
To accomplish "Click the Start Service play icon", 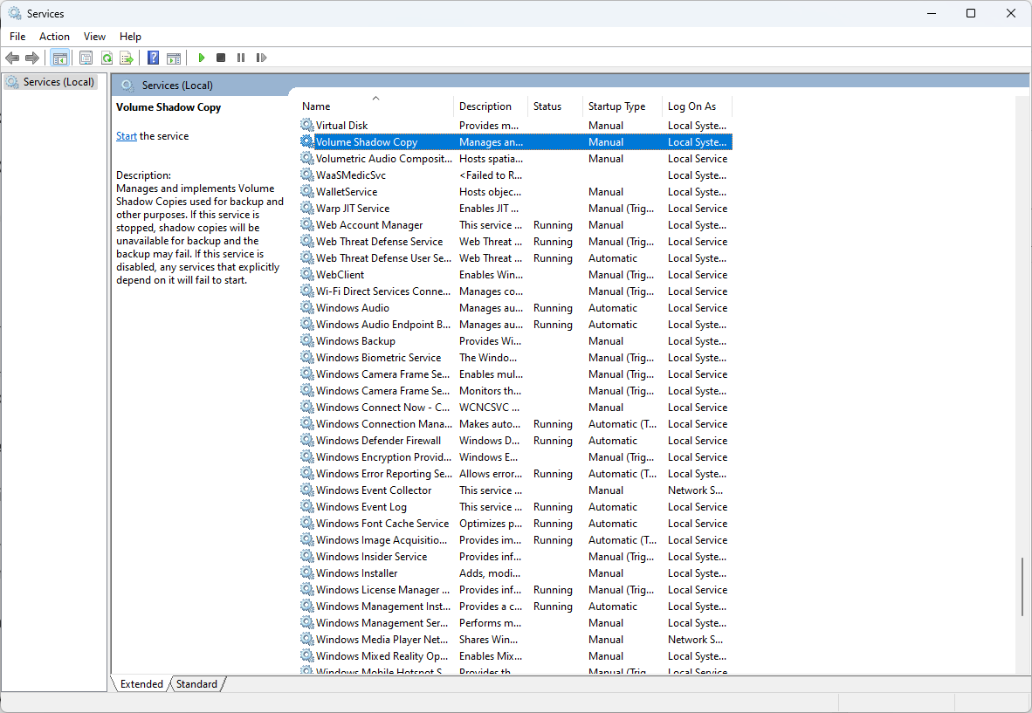I will point(201,58).
